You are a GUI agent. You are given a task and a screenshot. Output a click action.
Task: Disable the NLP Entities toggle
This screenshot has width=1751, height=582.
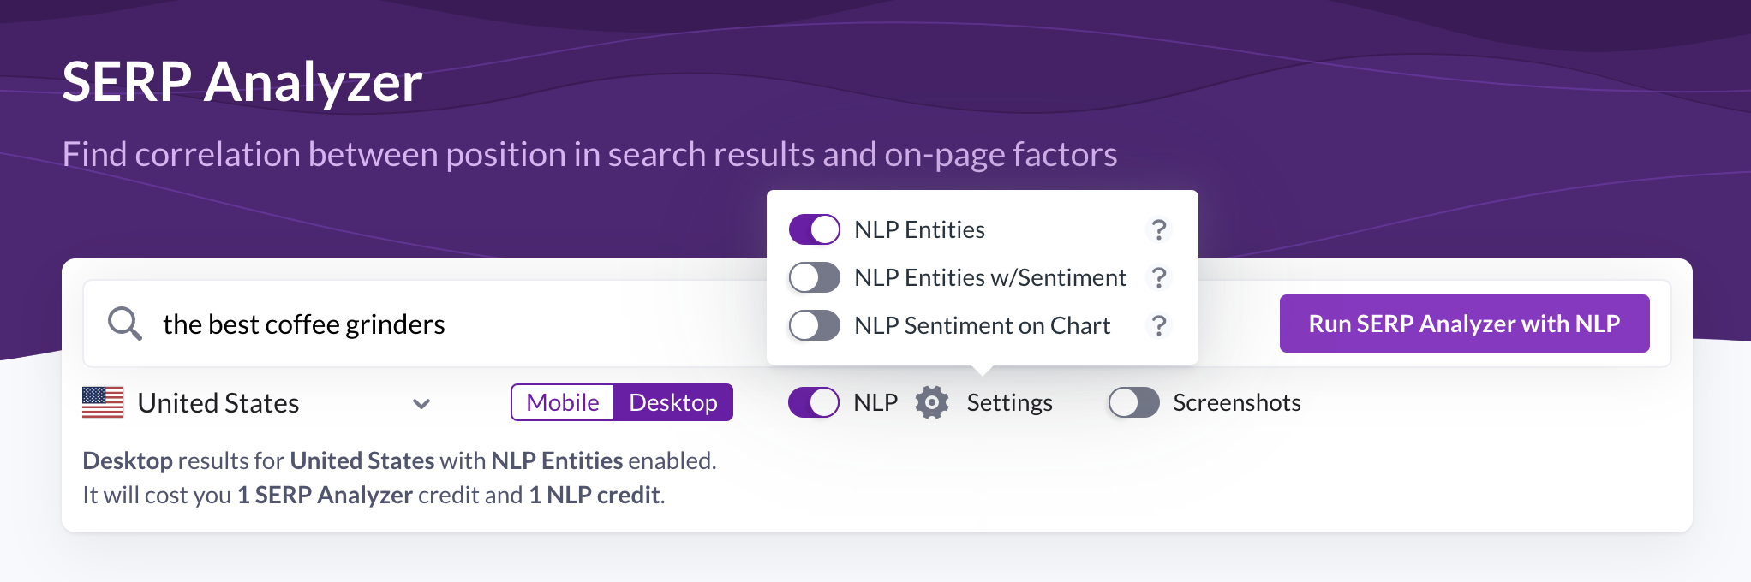(x=814, y=229)
